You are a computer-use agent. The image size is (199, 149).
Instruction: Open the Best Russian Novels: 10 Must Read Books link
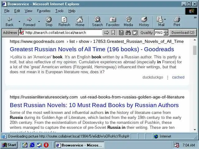tap(94, 105)
